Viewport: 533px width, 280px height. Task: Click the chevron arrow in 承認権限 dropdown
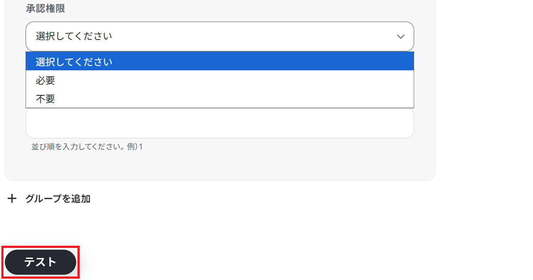click(401, 36)
